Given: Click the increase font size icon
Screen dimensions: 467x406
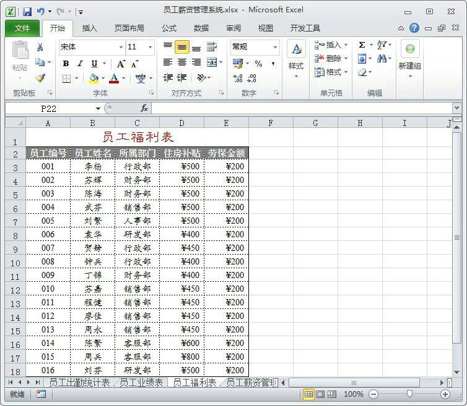Looking at the screenshot, I should (x=121, y=64).
